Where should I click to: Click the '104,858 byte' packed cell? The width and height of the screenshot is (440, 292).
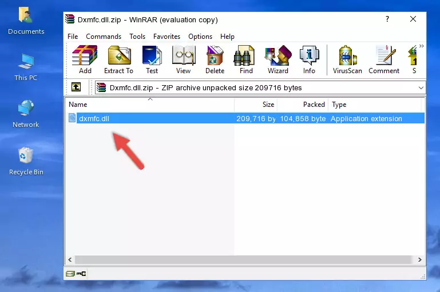303,118
